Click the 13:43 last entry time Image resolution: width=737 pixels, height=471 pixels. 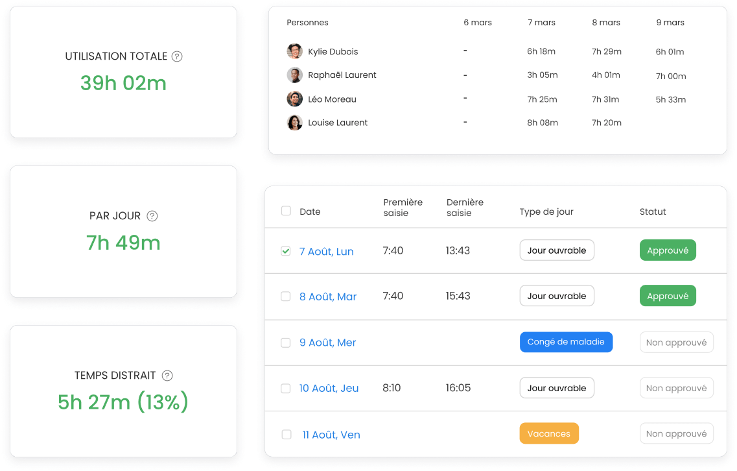pyautogui.click(x=458, y=251)
